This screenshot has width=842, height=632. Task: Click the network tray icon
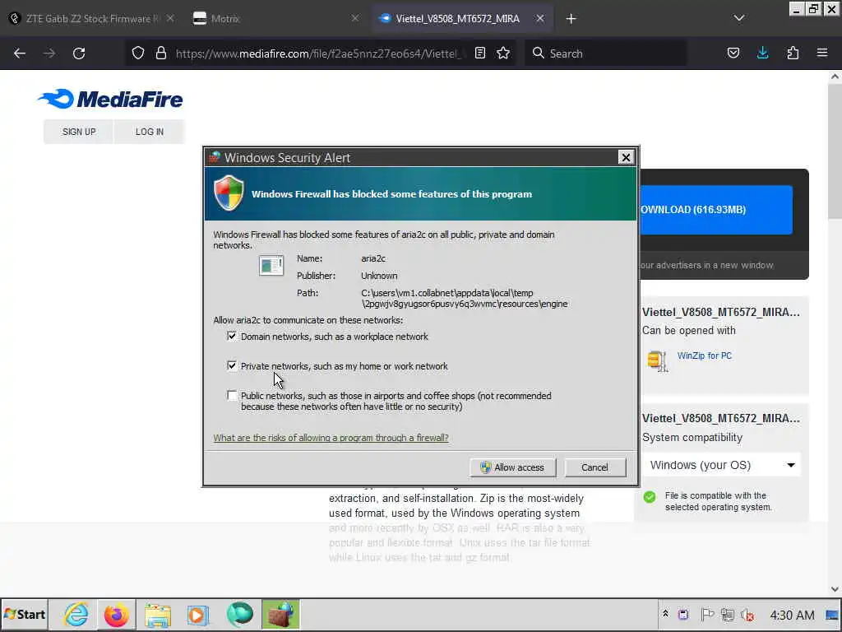728,614
